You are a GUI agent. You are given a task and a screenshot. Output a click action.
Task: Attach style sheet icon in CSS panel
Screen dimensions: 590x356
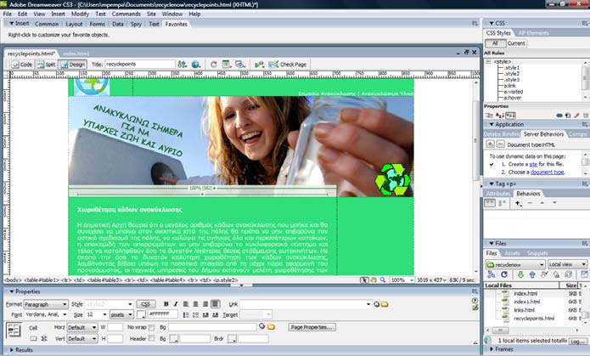click(x=559, y=116)
